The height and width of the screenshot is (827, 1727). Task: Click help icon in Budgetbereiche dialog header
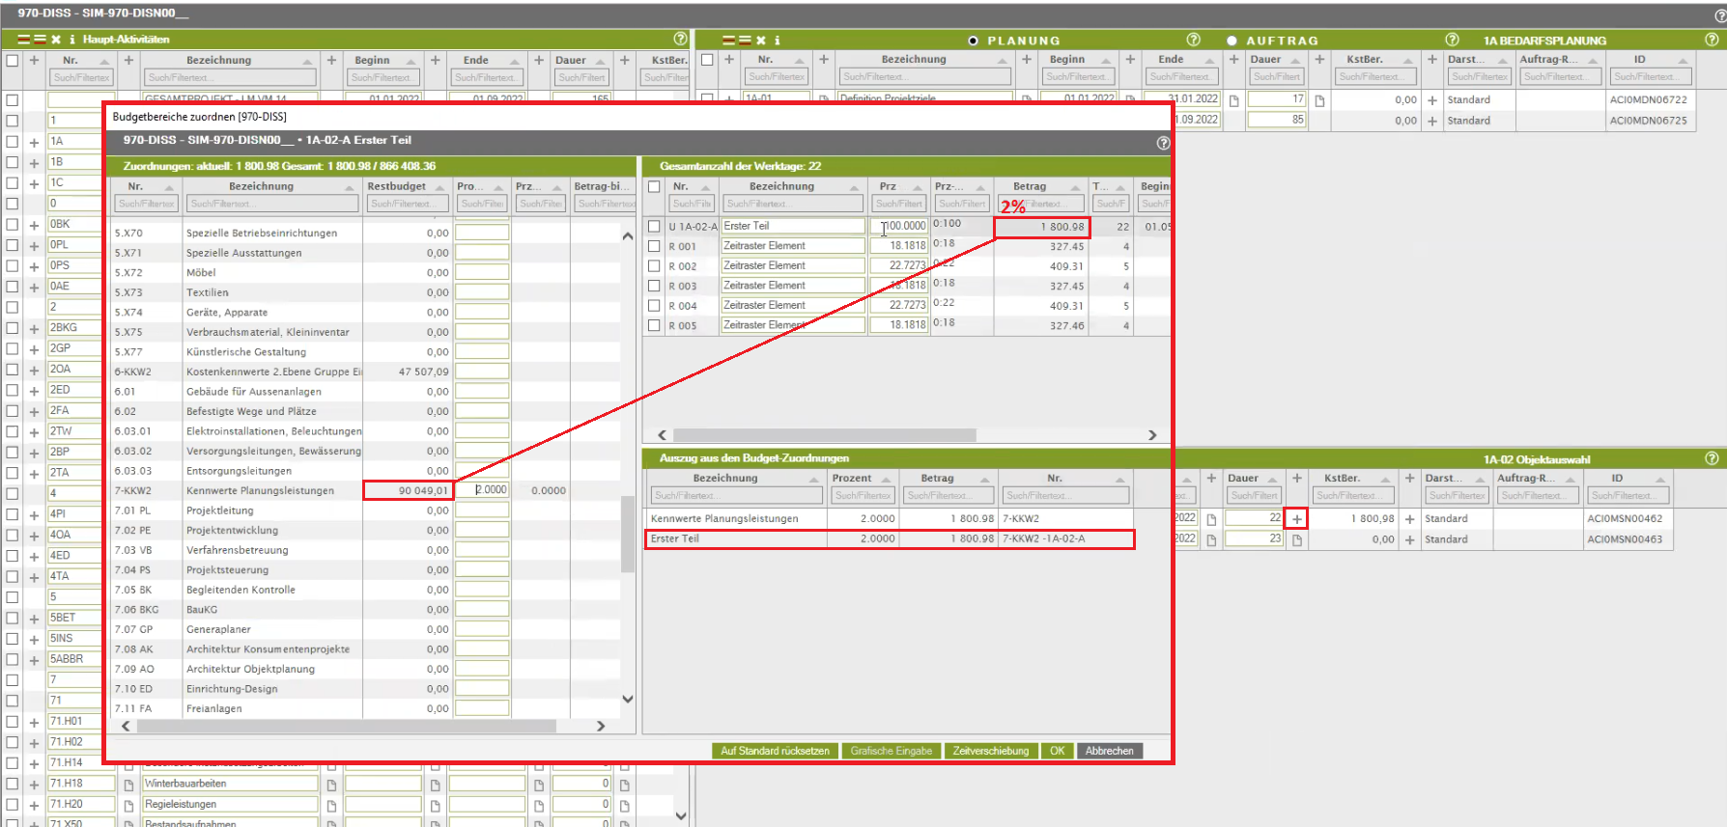1163,143
